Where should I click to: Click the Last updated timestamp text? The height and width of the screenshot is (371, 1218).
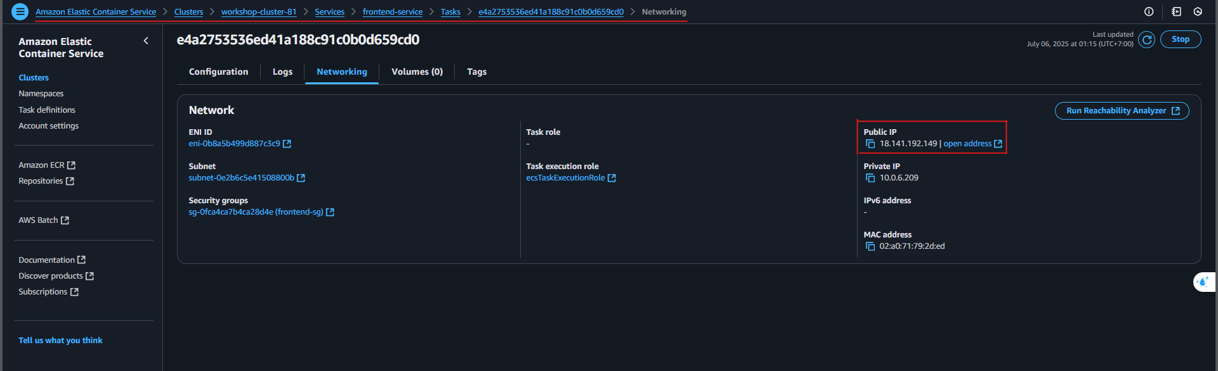(1080, 39)
